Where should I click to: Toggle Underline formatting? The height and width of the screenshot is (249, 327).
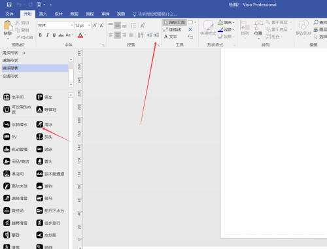54,35
